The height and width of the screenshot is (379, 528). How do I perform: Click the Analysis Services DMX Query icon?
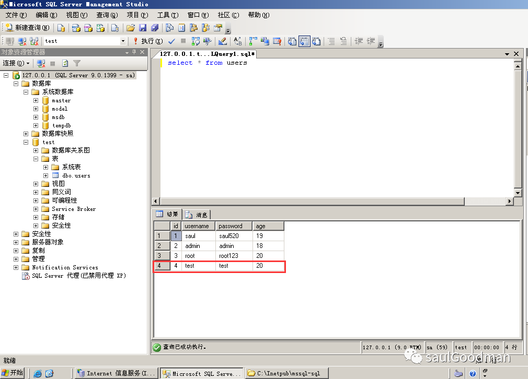pyautogui.click(x=88, y=28)
